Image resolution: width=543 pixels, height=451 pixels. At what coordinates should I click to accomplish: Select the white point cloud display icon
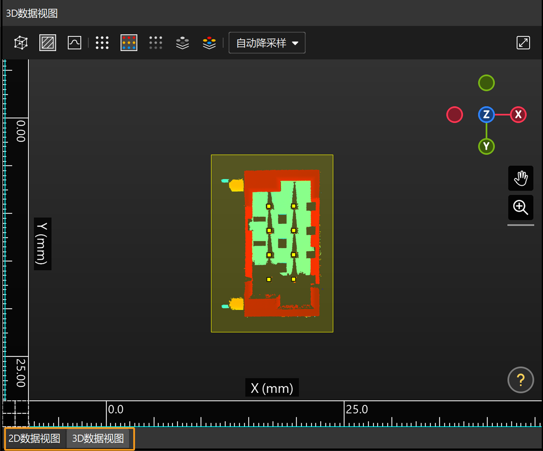tap(102, 42)
